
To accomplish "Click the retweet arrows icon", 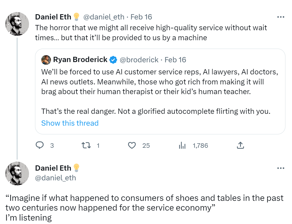I will [85, 145].
